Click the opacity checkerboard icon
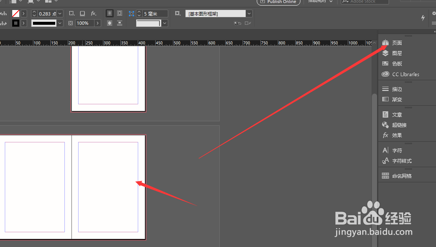Viewport: 436px width, 247px height. (x=71, y=23)
